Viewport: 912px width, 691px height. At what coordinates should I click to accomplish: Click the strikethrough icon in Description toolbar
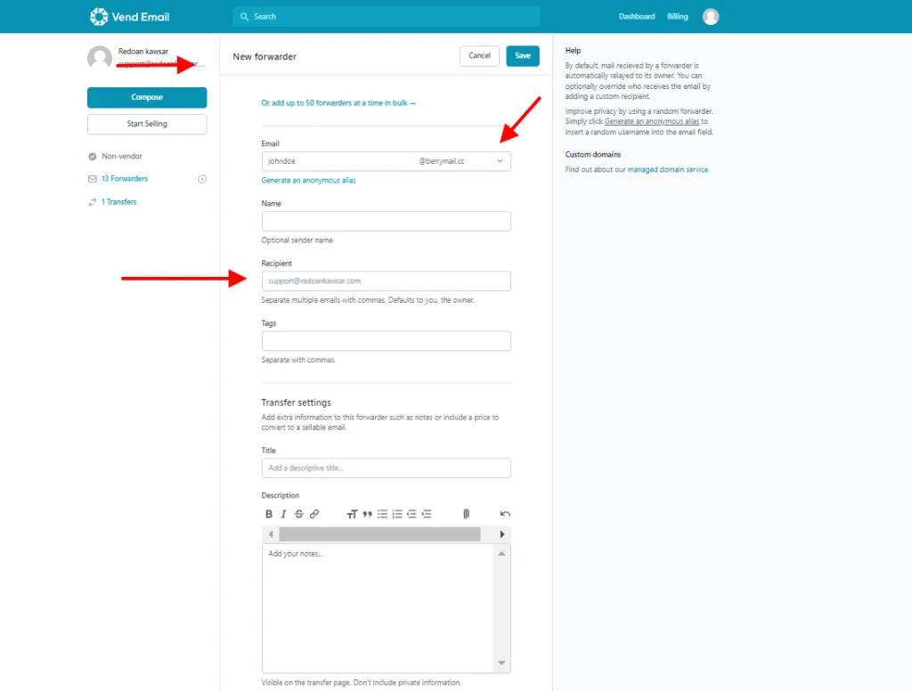[298, 514]
